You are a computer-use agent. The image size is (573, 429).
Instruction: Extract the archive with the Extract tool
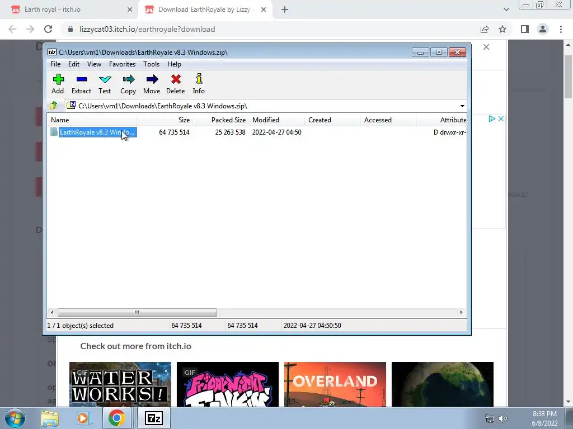(x=81, y=84)
